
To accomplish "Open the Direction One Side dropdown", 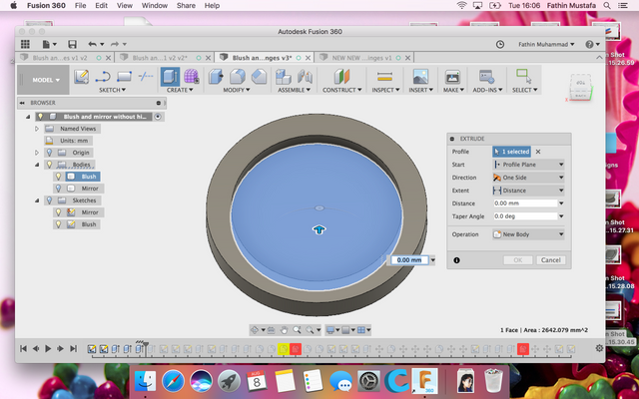I will coord(528,178).
